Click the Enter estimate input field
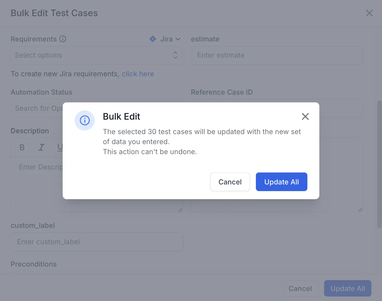The image size is (382, 301). coord(277,55)
